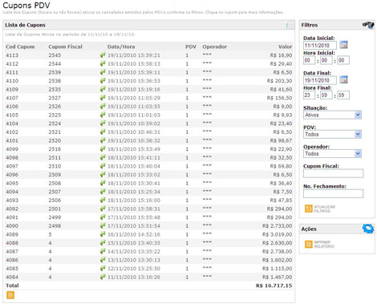
Task: Click the Atualizar Filtros orange icon
Action: [x=309, y=209]
